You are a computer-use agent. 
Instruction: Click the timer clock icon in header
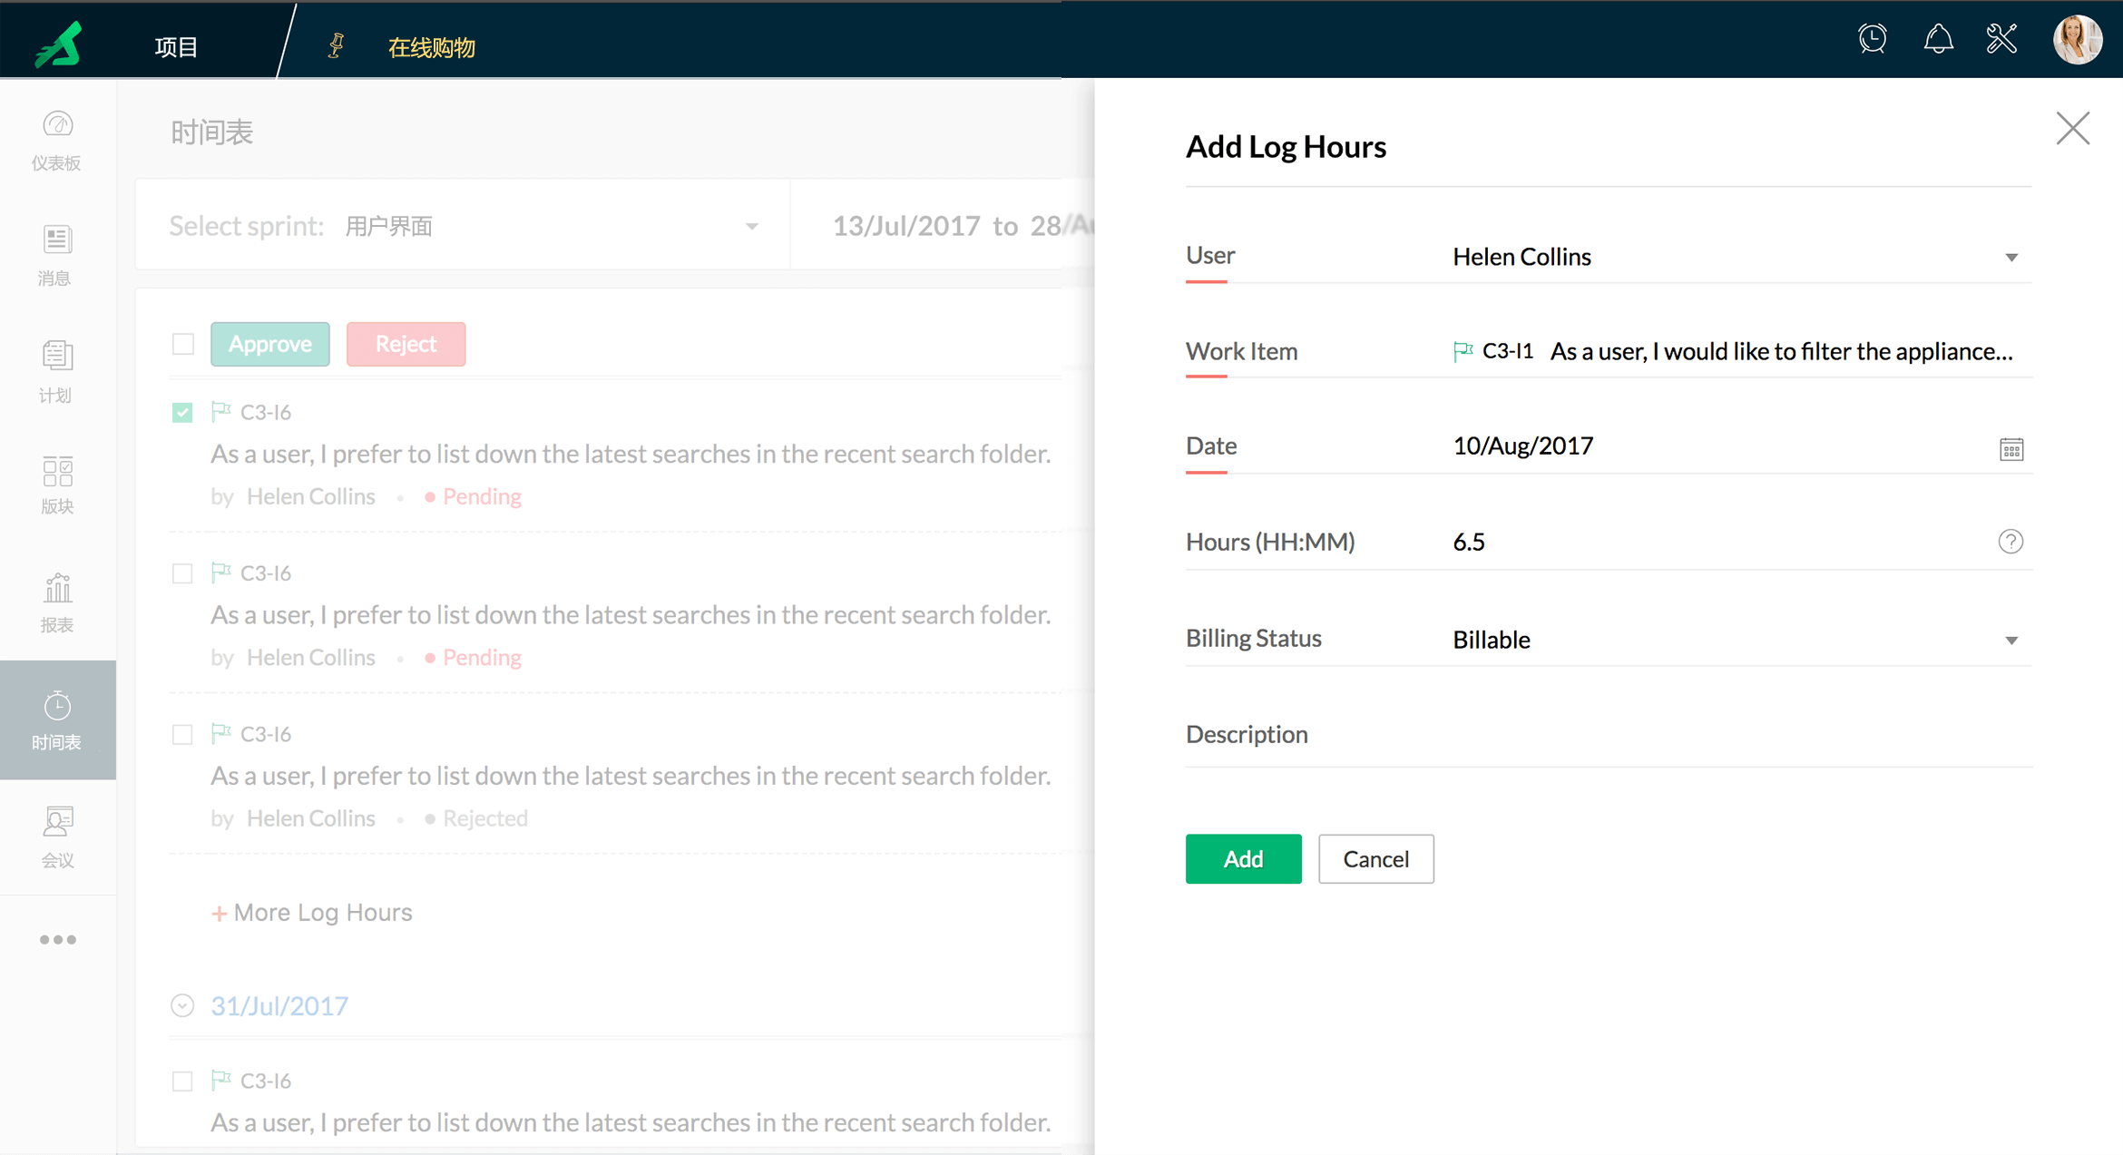1873,39
